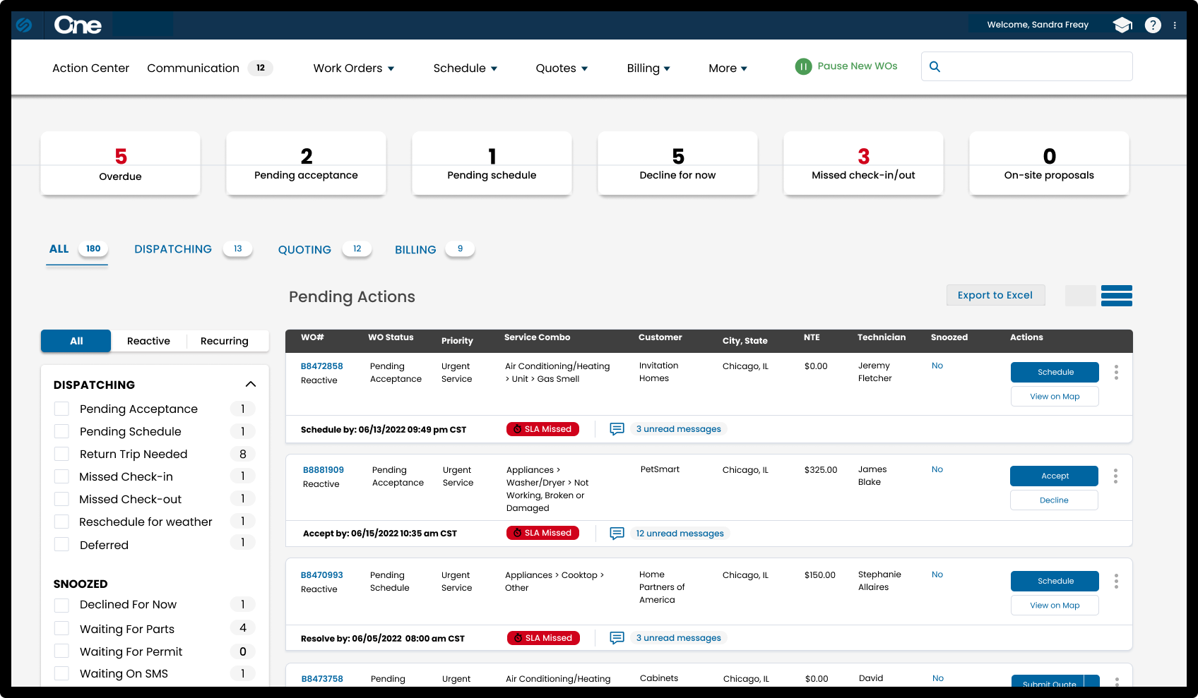The height and width of the screenshot is (698, 1198).
Task: Select the Reactive filter tab
Action: point(148,341)
